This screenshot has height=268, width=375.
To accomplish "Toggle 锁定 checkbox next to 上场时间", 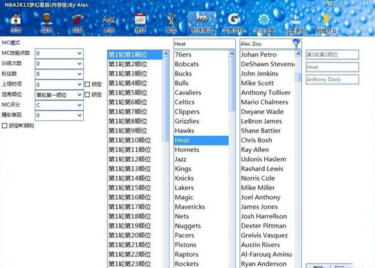I will (87, 84).
